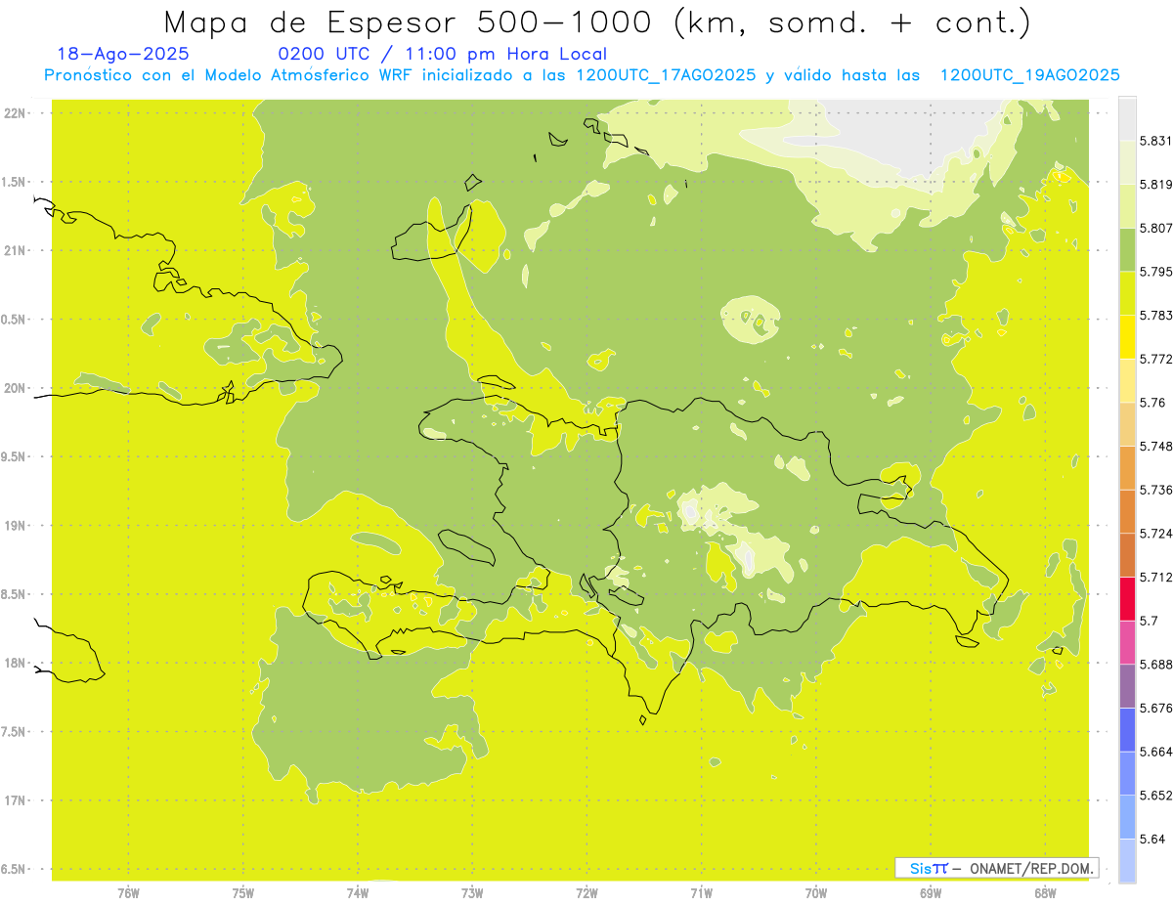Viewport: 1173px width, 906px height.
Task: Pick the orange legend swatch between 5.748 and 5.736
Action: point(1127,468)
